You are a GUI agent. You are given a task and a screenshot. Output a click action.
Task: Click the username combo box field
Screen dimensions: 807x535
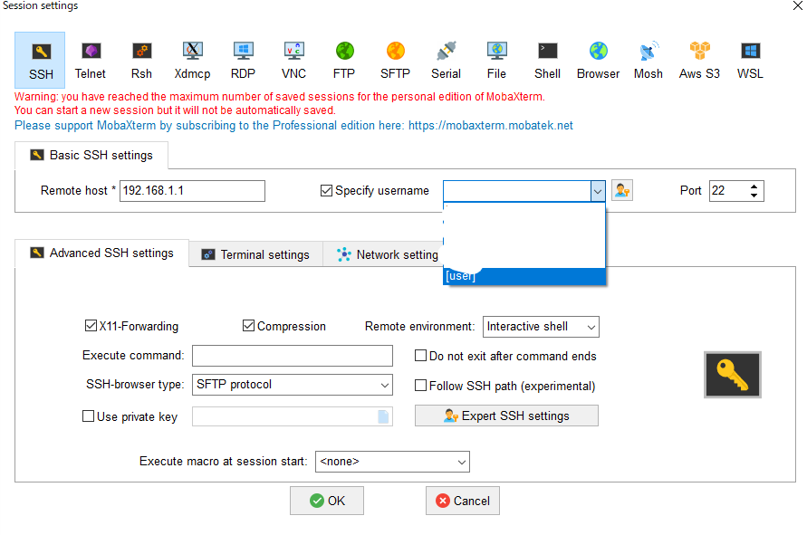[x=517, y=191]
